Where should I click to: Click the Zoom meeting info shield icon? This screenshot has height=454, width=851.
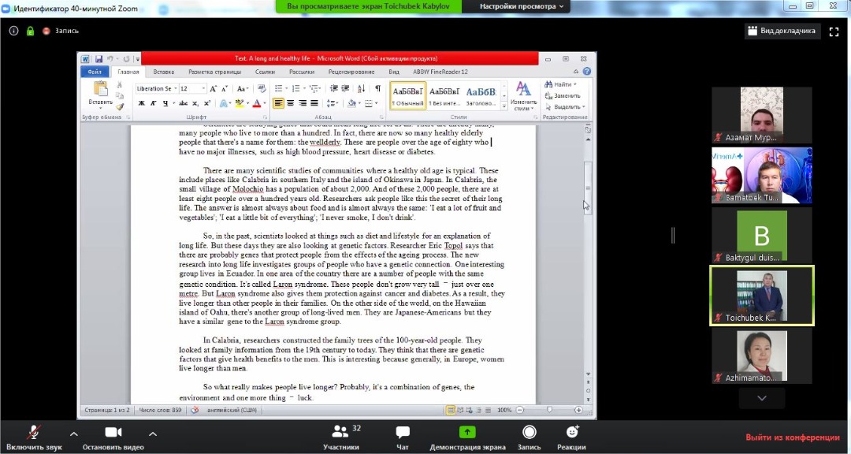(x=30, y=31)
